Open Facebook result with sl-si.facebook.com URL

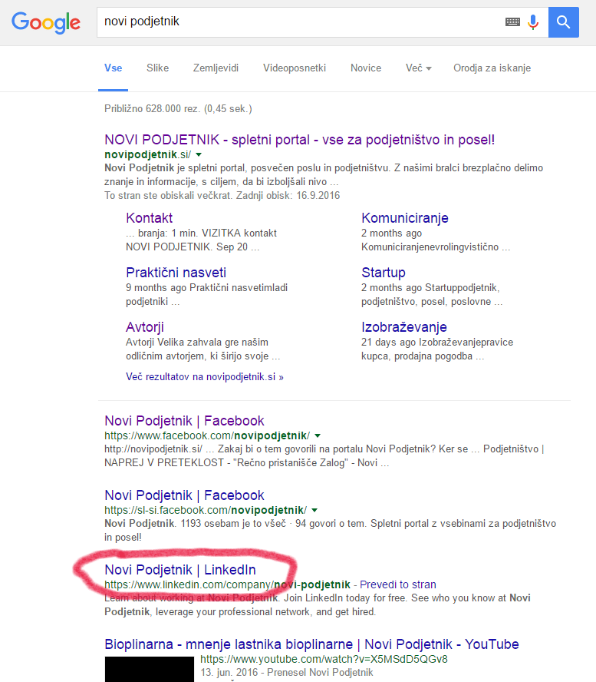[x=184, y=495]
